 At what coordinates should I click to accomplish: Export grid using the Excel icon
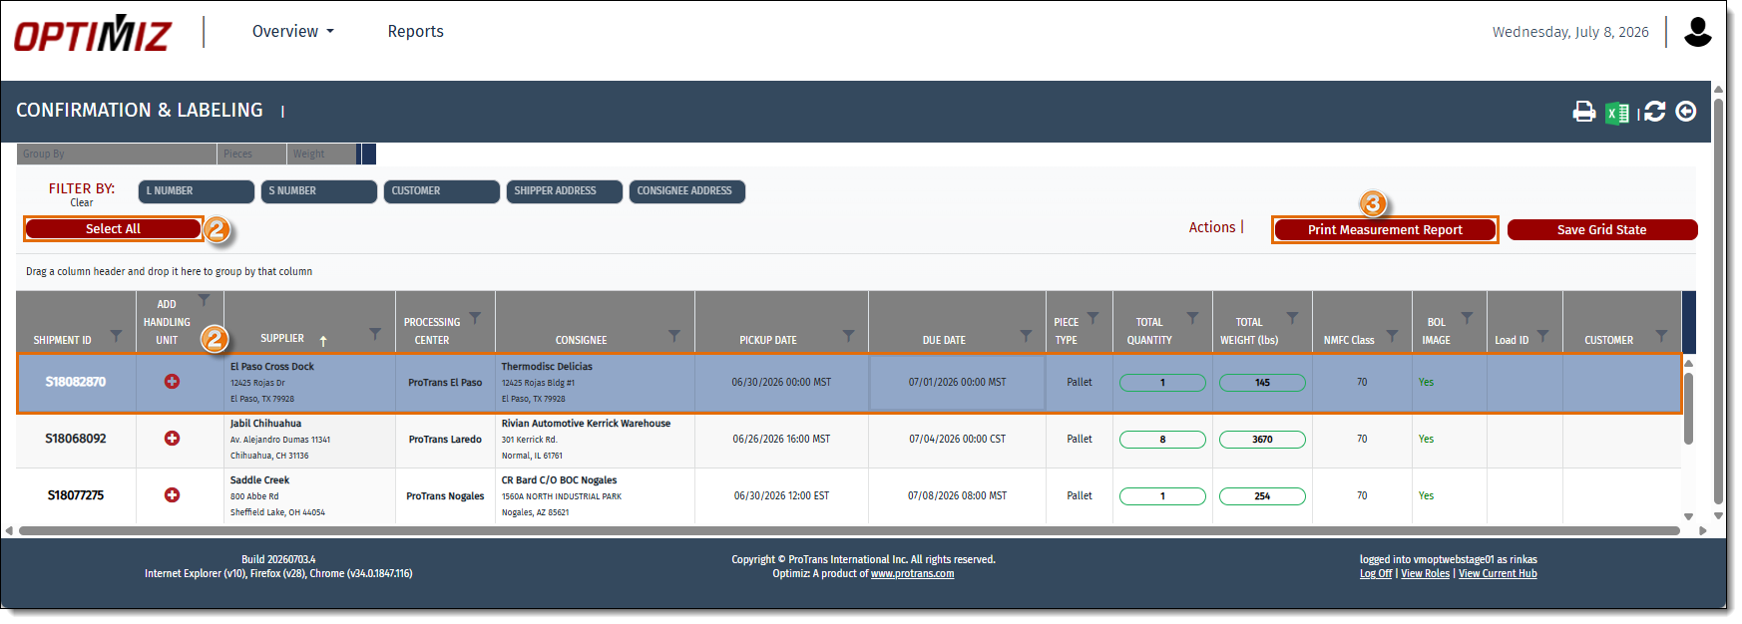point(1617,113)
